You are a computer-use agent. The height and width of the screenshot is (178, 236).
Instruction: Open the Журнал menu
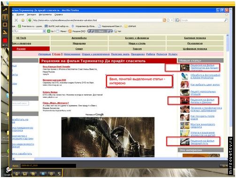tap(20, 15)
